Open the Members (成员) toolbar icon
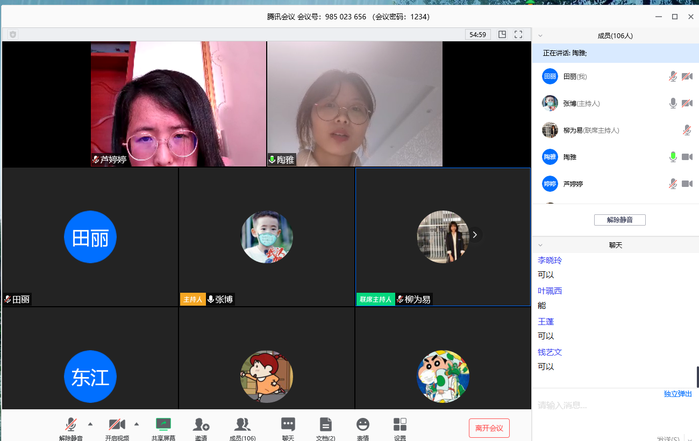 (242, 425)
